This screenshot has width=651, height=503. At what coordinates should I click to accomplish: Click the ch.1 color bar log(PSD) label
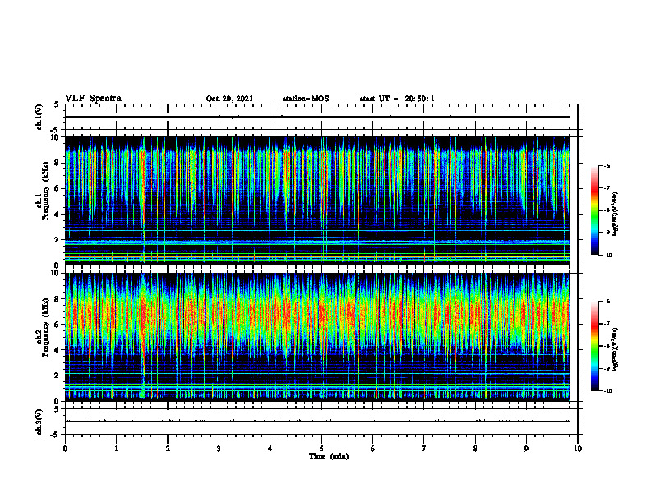[616, 214]
